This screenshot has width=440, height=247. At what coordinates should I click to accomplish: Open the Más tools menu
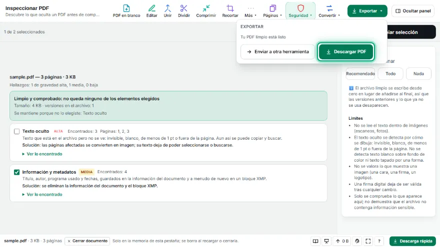click(x=250, y=11)
